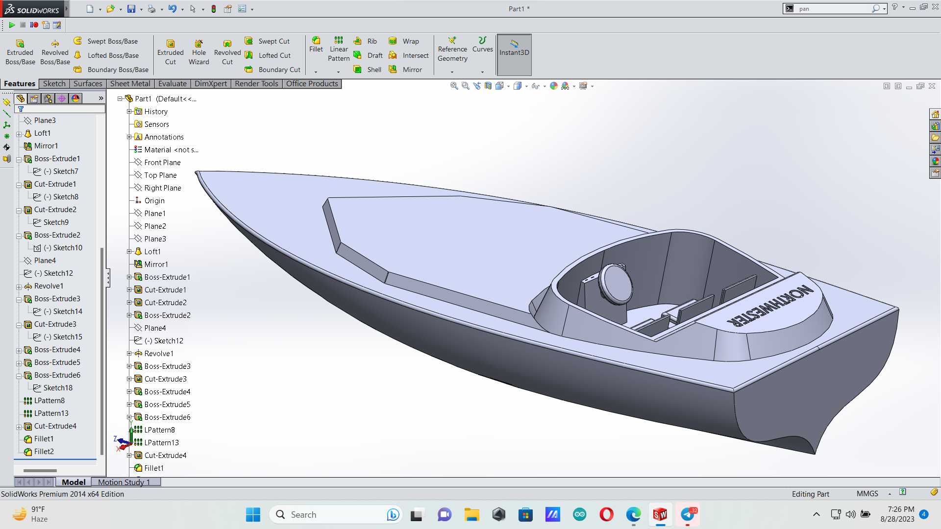
Task: Click the Save icon in the toolbar
Action: (131, 9)
